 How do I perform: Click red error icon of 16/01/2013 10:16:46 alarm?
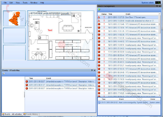pyautogui.click(x=99, y=24)
